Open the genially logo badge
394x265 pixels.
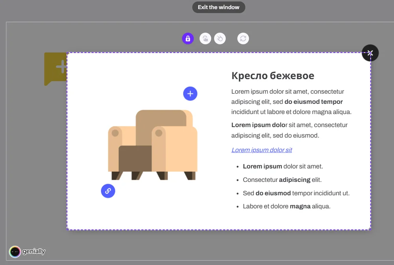click(x=28, y=252)
